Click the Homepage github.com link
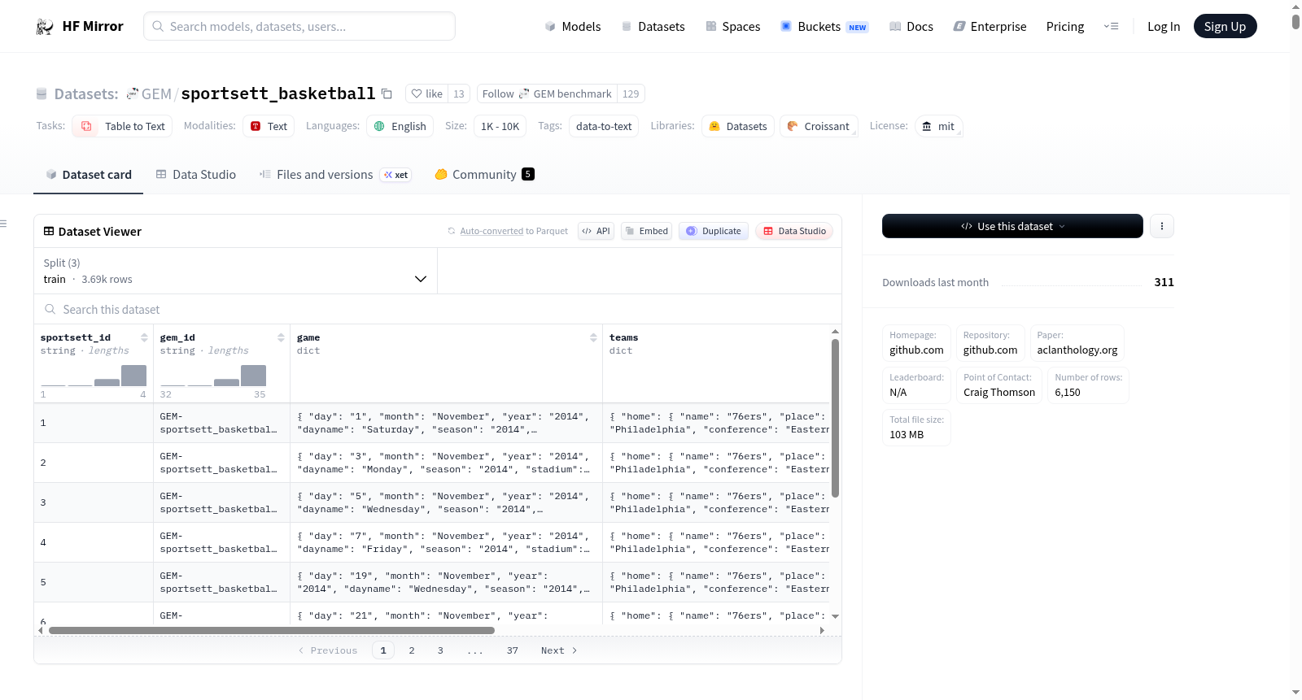The width and height of the screenshot is (1302, 700). [916, 343]
